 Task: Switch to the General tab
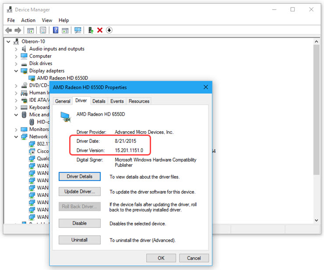(x=63, y=101)
